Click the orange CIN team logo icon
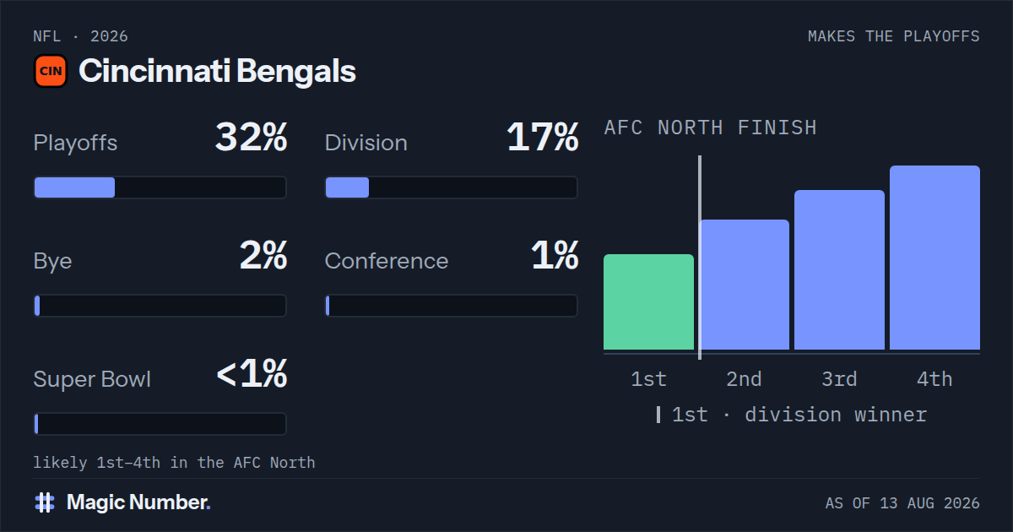 [x=51, y=72]
